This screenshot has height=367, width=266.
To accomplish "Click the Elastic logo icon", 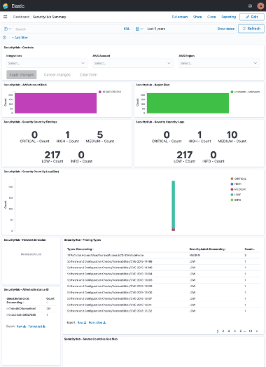I will click(6, 6).
